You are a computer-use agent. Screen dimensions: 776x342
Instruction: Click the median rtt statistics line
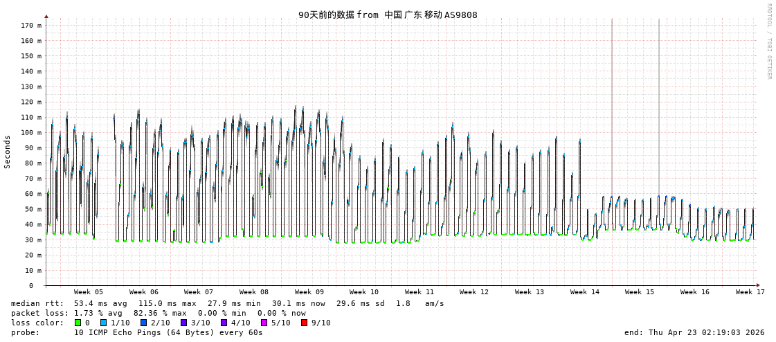[x=227, y=303]
